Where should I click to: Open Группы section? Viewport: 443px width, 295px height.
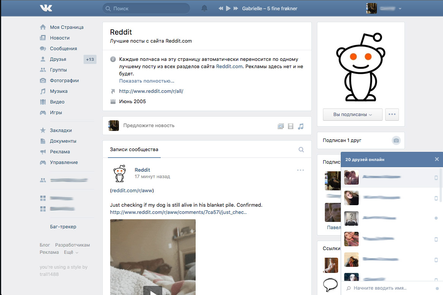58,70
